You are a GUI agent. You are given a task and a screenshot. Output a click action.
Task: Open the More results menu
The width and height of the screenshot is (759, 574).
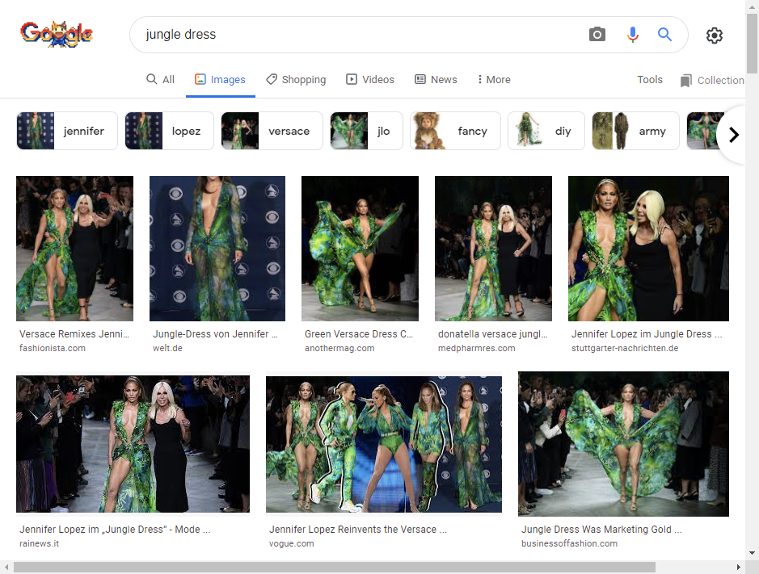(x=493, y=79)
